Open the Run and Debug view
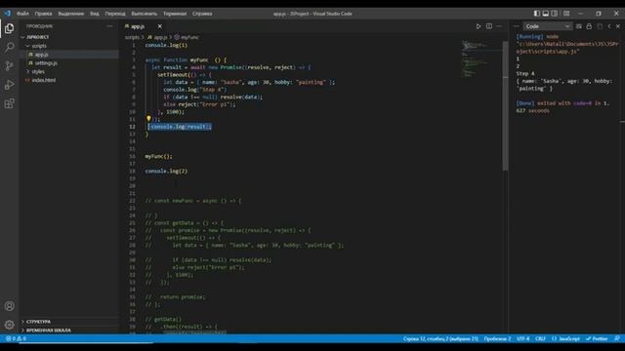The height and width of the screenshot is (351, 625). 9,85
